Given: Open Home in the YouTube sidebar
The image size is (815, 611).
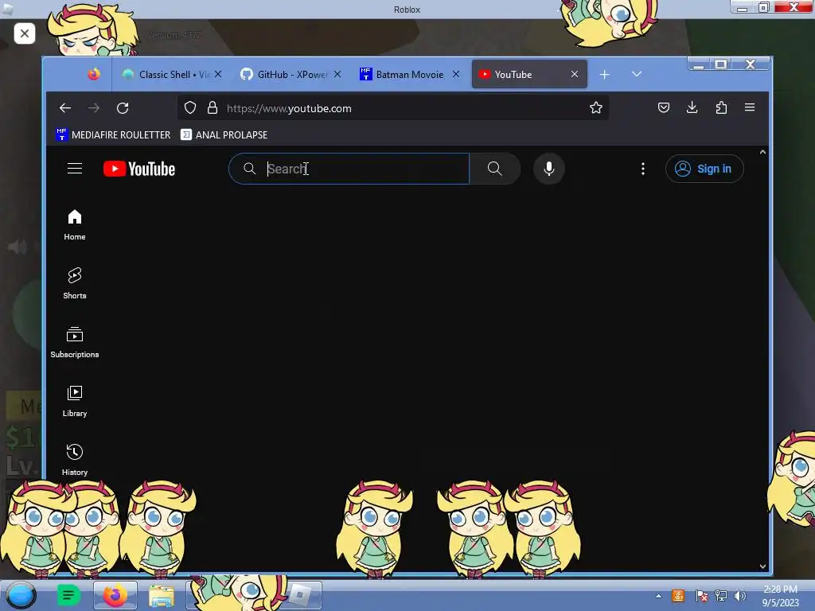Looking at the screenshot, I should [75, 224].
